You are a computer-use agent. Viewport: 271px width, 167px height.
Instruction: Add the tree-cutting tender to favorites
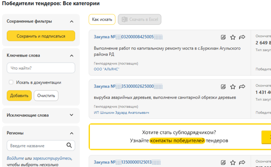click(x=233, y=87)
